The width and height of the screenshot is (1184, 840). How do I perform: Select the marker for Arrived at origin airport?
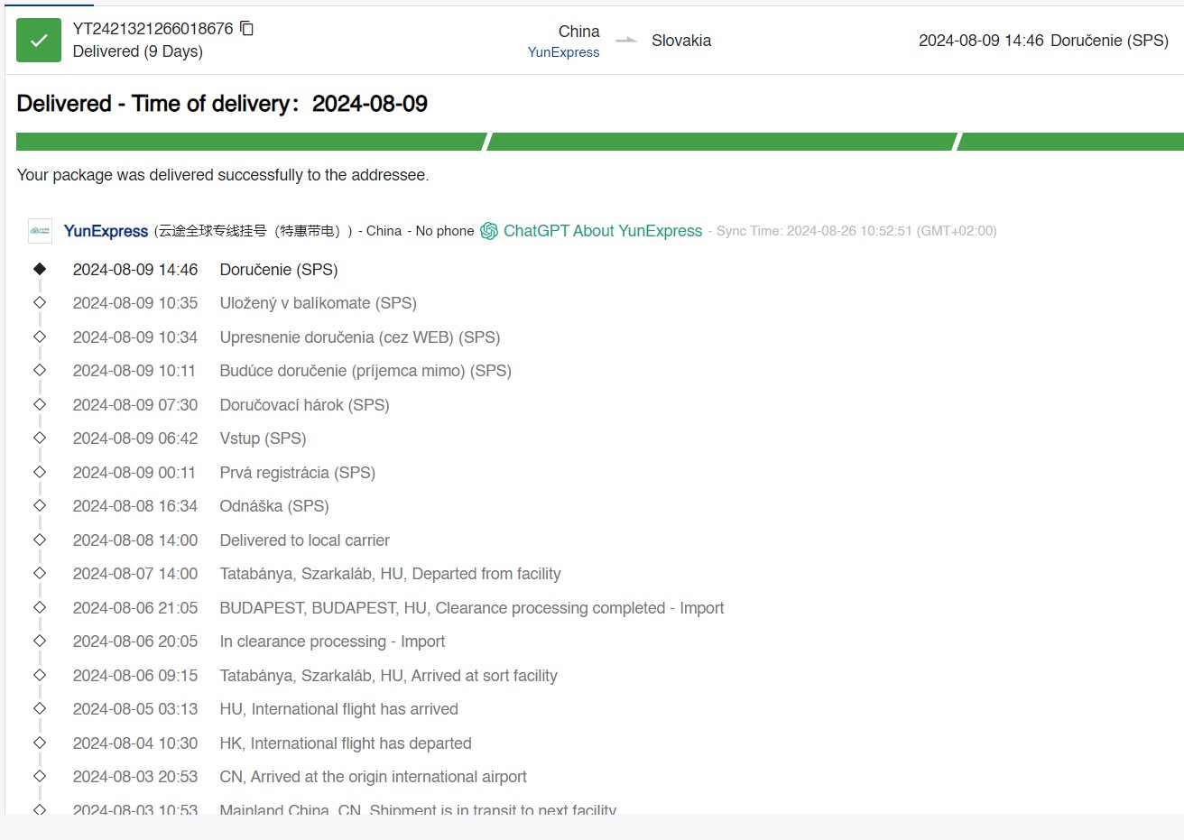40,777
